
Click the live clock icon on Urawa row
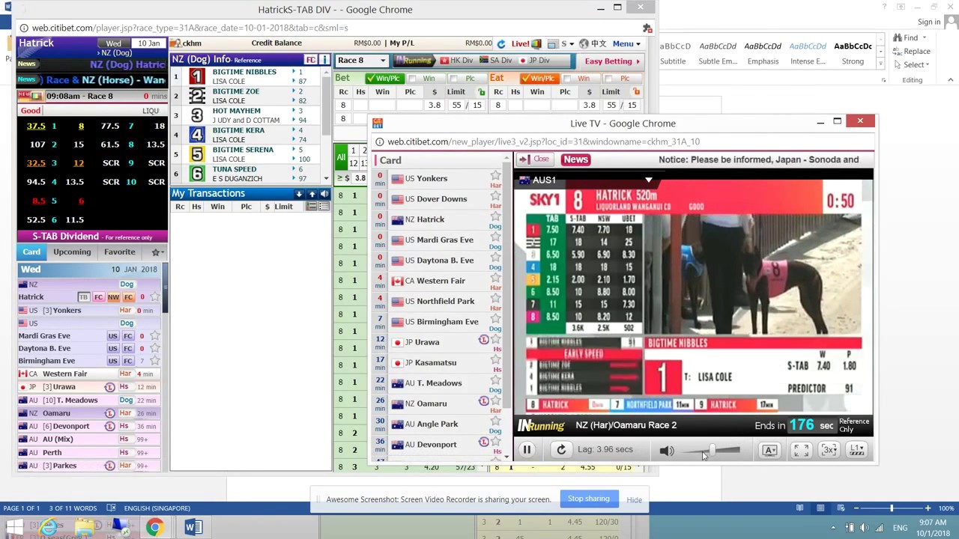[110, 387]
